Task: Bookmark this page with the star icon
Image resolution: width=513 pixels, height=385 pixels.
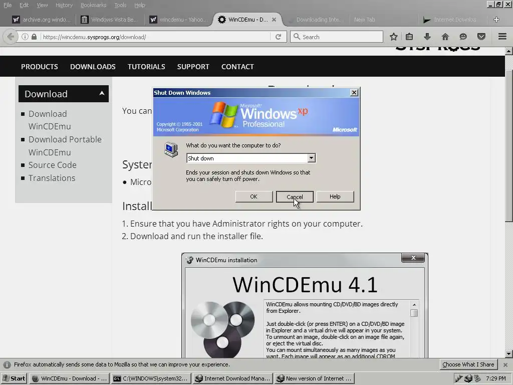Action: coord(394,37)
